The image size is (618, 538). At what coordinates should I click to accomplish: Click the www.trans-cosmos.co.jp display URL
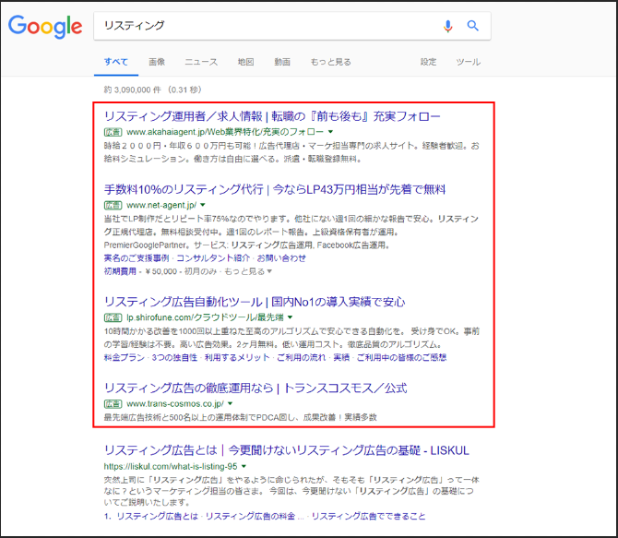click(175, 404)
